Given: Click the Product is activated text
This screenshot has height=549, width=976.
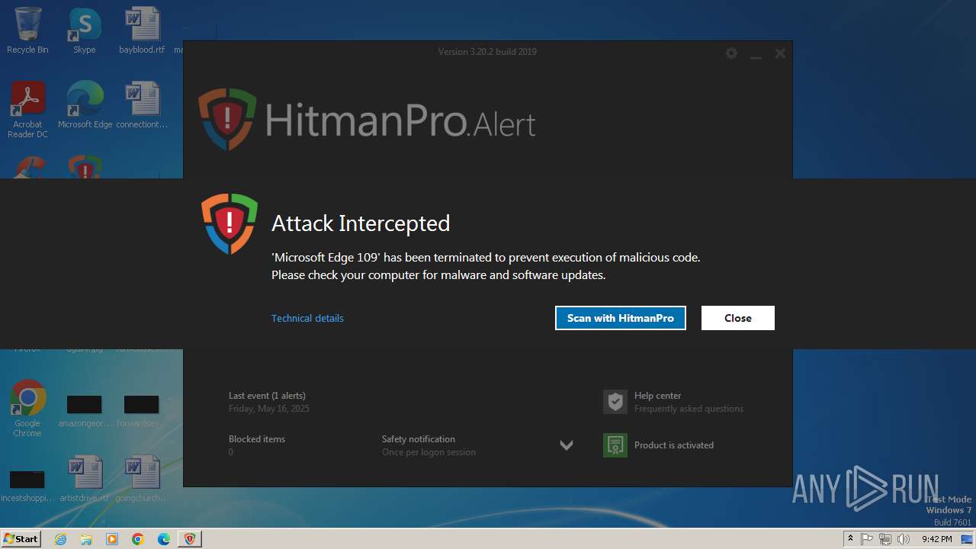Looking at the screenshot, I should [x=674, y=445].
